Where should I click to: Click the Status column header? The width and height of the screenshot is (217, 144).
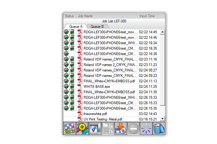pyautogui.click(x=69, y=16)
